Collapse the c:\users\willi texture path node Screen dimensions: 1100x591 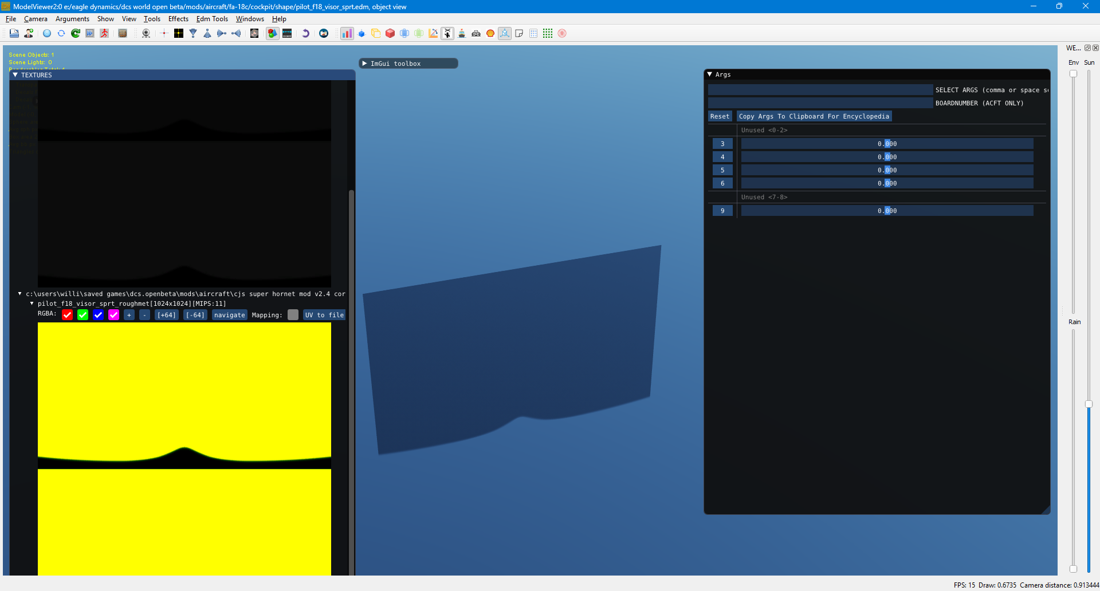[20, 294]
